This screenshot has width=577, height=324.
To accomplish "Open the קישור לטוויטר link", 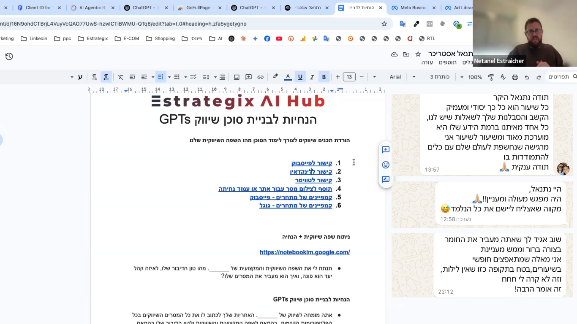I will click(313, 180).
